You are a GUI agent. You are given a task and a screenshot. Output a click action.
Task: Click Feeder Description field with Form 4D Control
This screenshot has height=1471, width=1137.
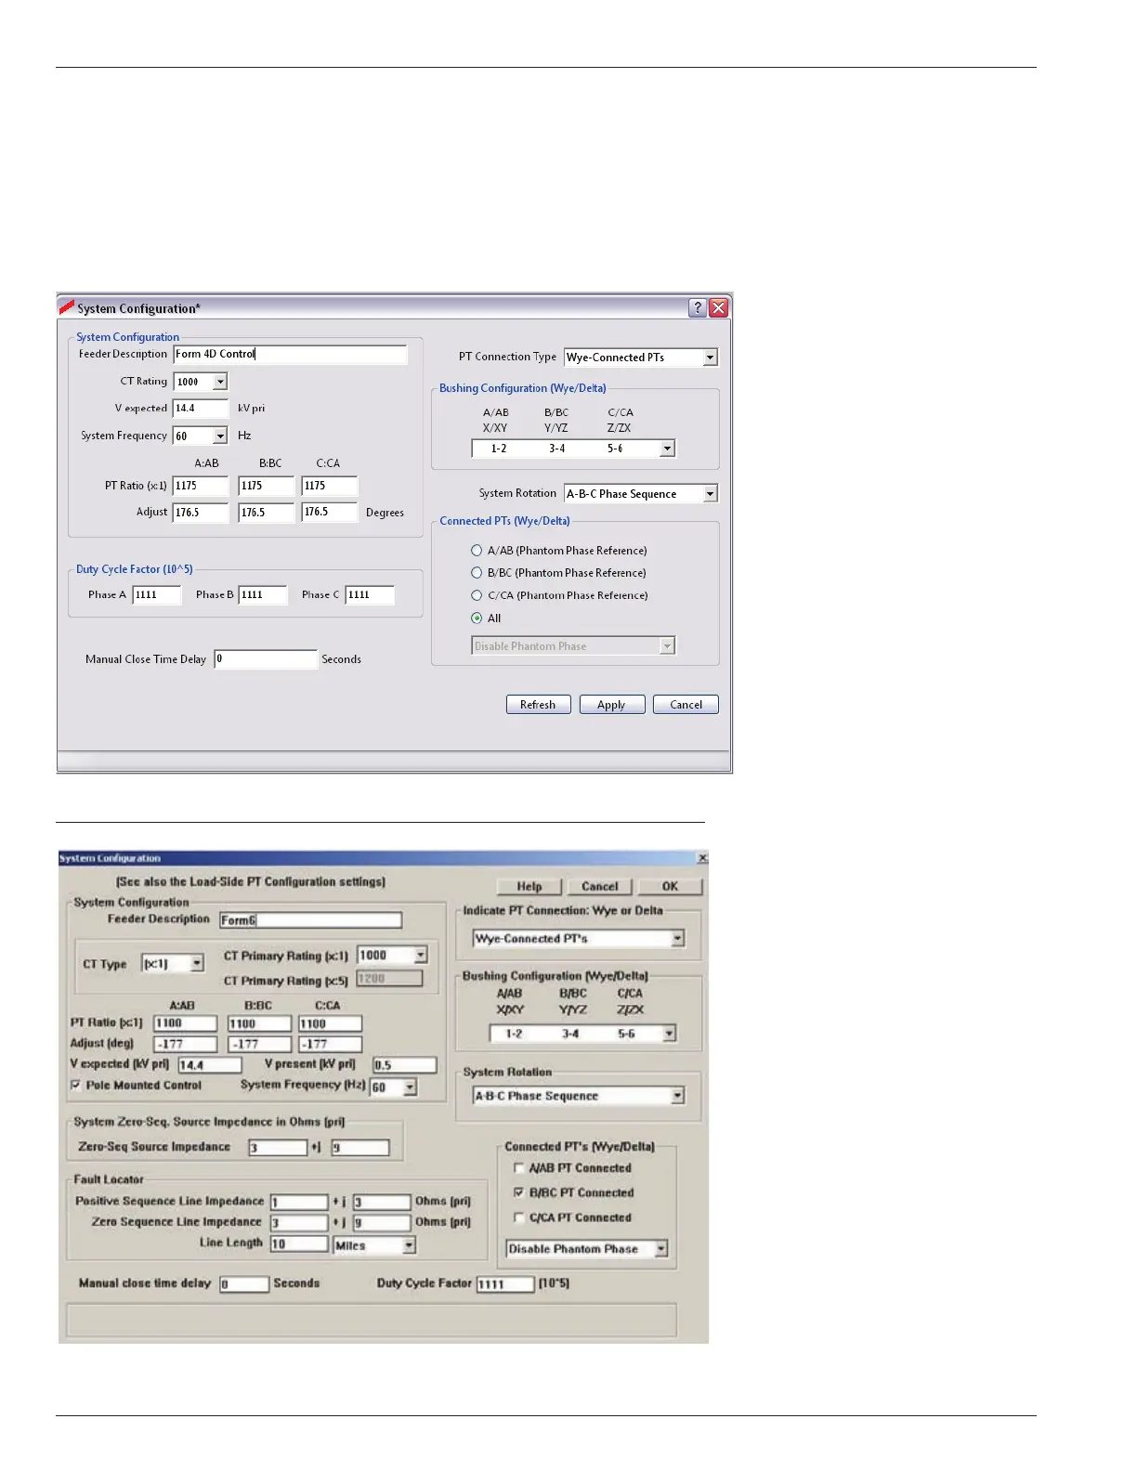click(290, 355)
